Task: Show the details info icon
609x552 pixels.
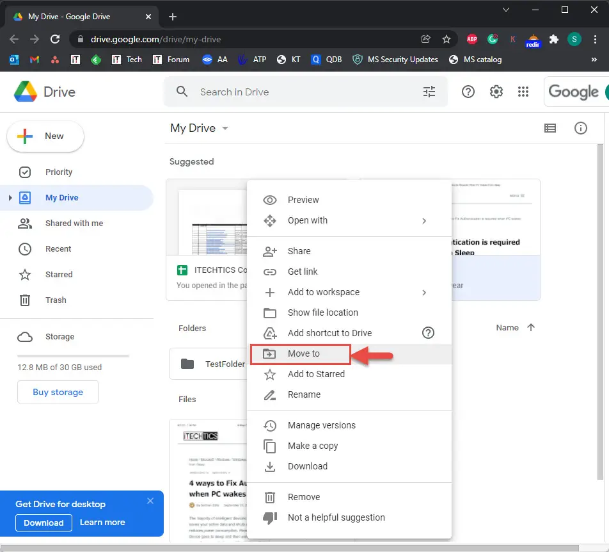Action: coord(581,128)
